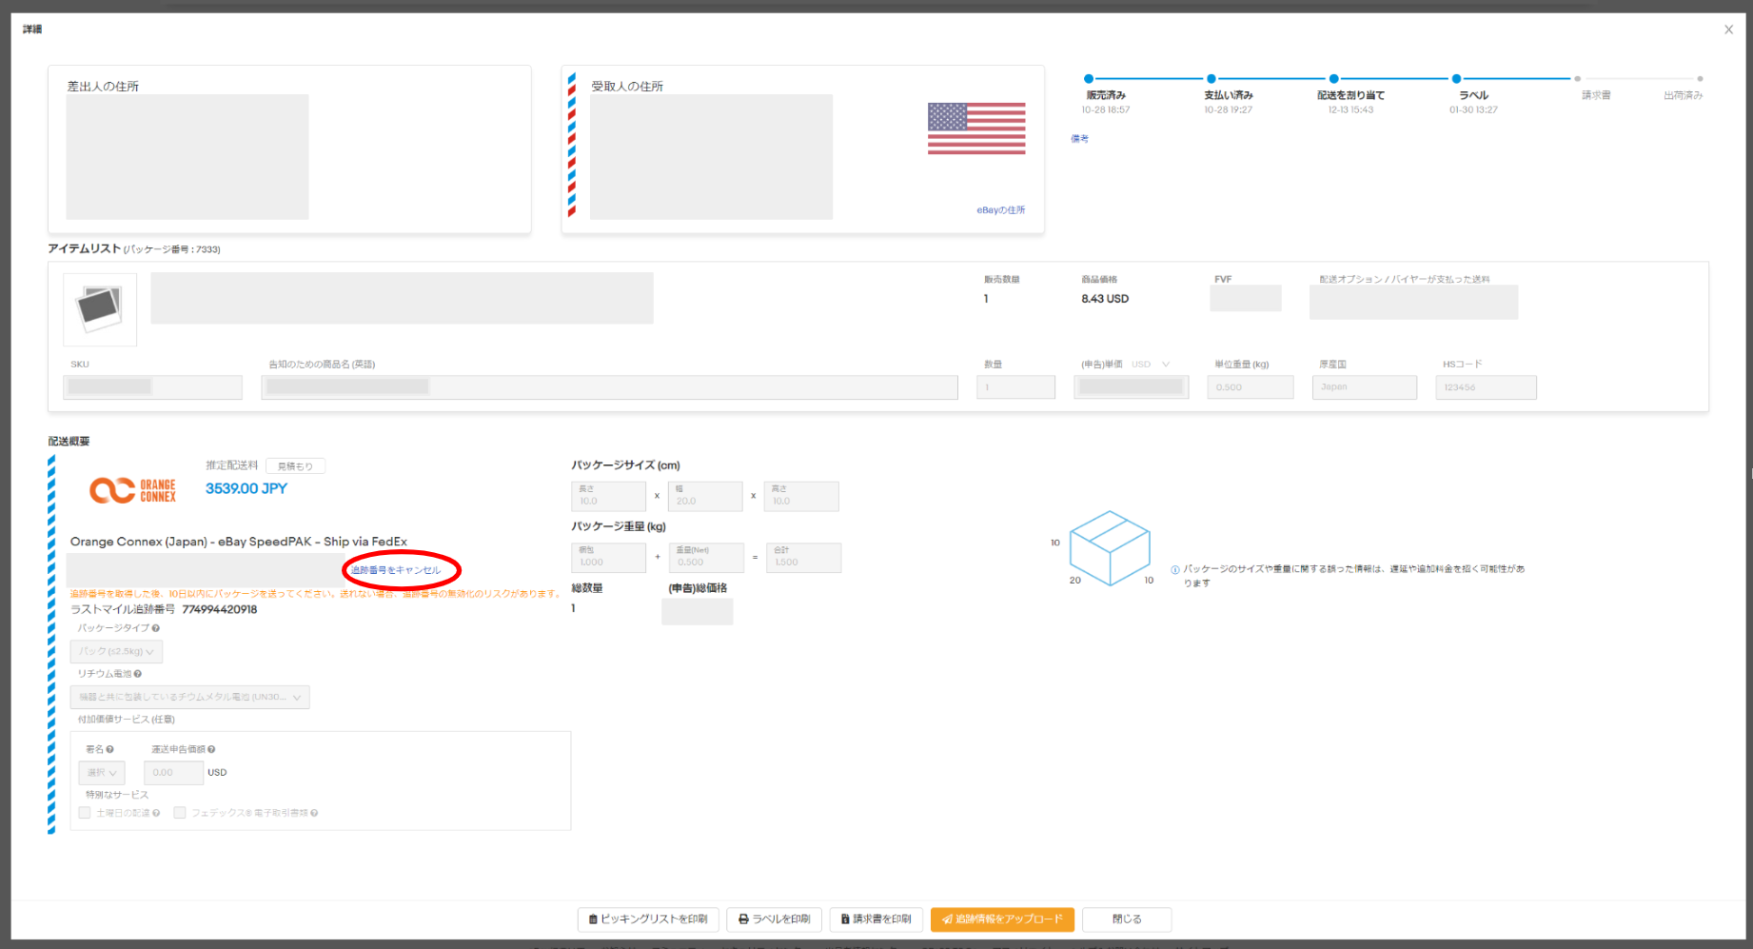Expand the lithium battery type dropdown
Image resolution: width=1753 pixels, height=949 pixels.
pos(189,698)
